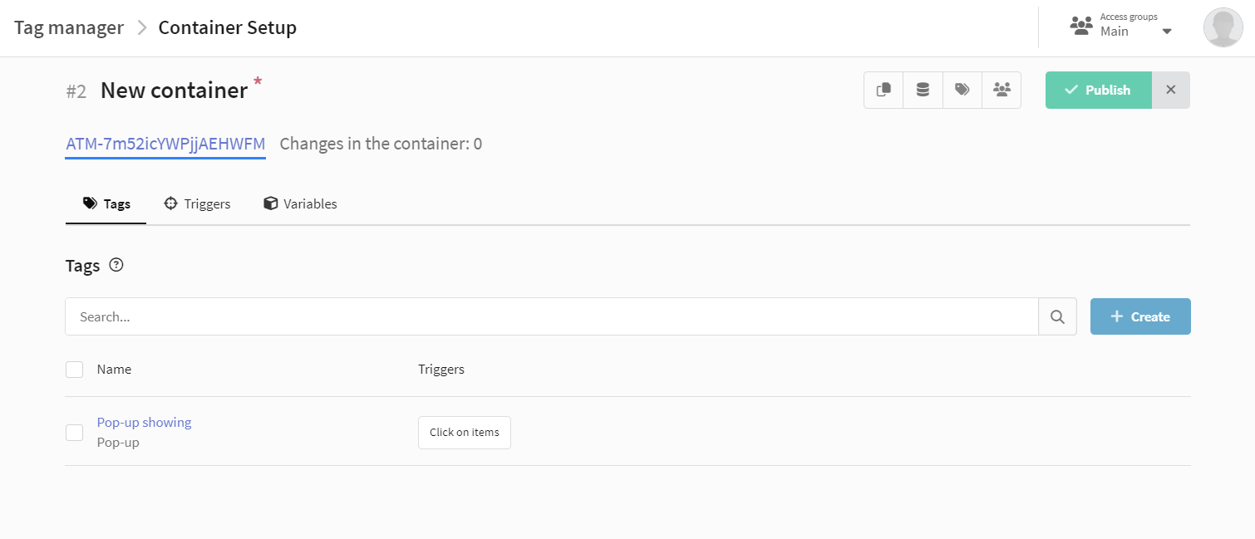Close the draft with X button
1255x539 pixels.
(1171, 90)
